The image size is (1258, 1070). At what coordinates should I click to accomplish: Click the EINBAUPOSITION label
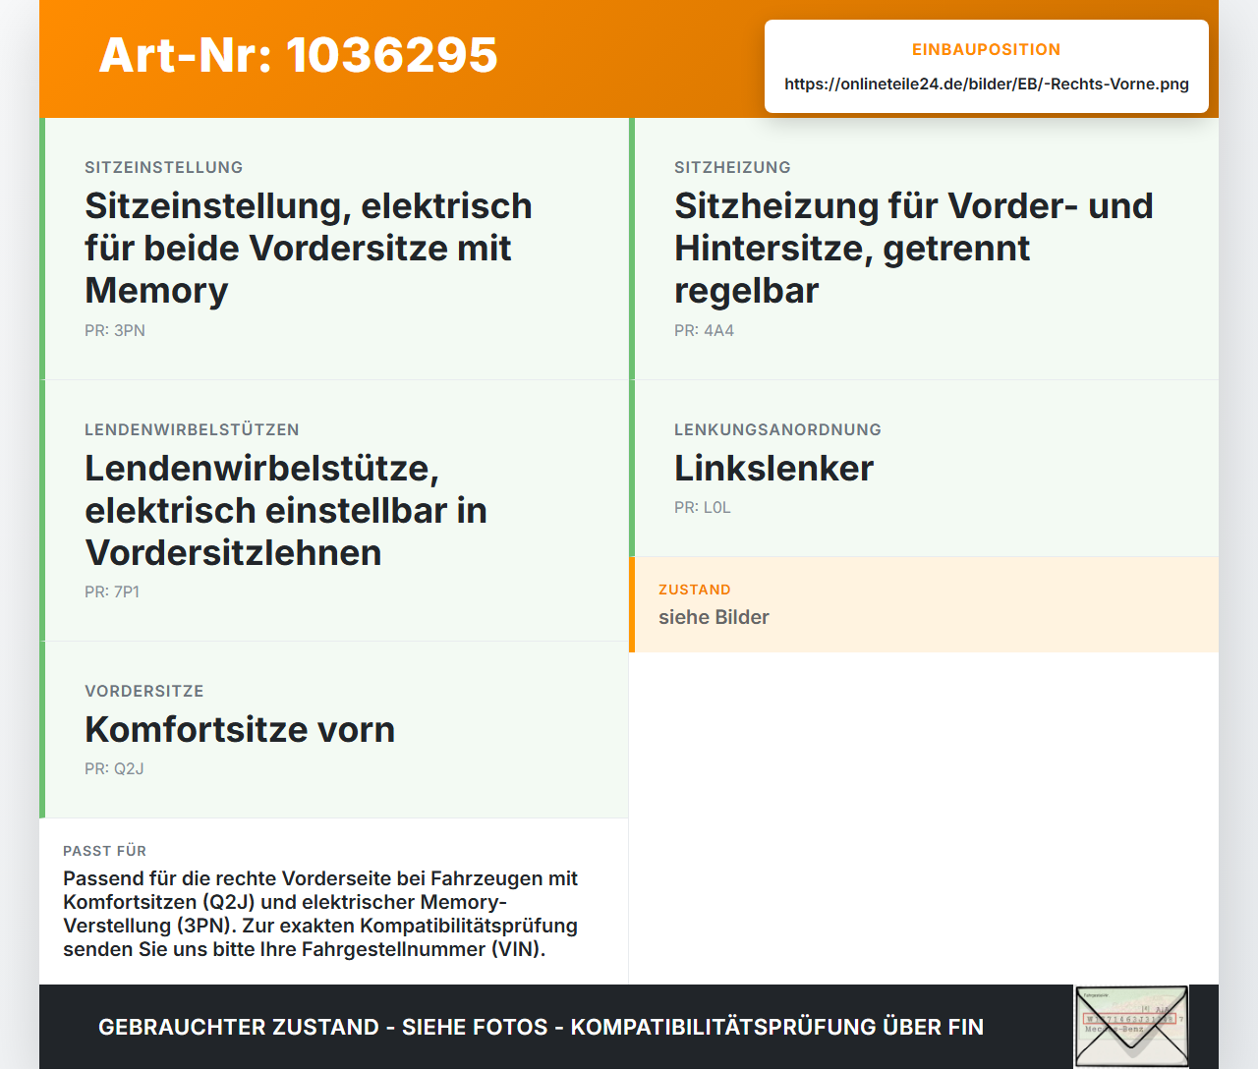tap(987, 49)
